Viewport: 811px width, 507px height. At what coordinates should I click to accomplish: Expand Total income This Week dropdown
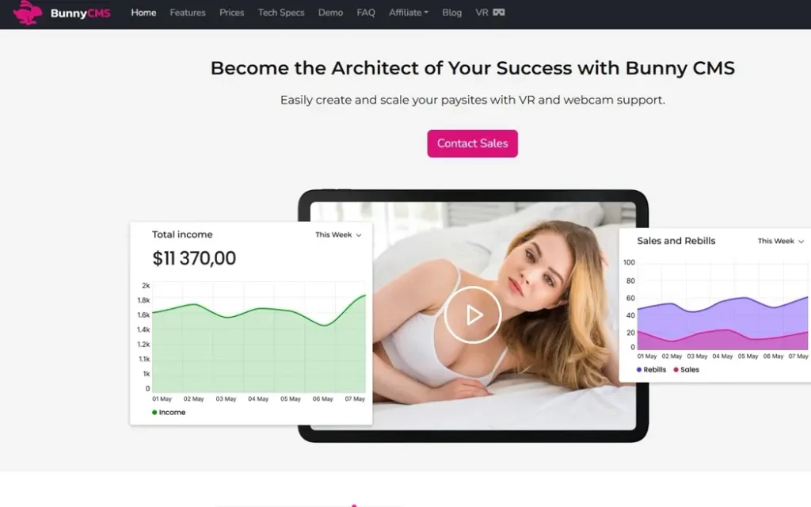338,234
